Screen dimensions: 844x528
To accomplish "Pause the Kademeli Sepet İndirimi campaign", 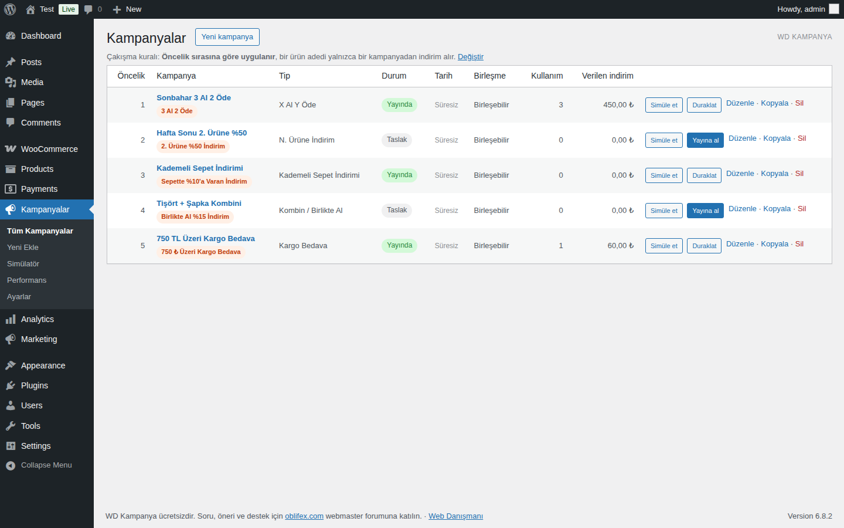I will (704, 175).
